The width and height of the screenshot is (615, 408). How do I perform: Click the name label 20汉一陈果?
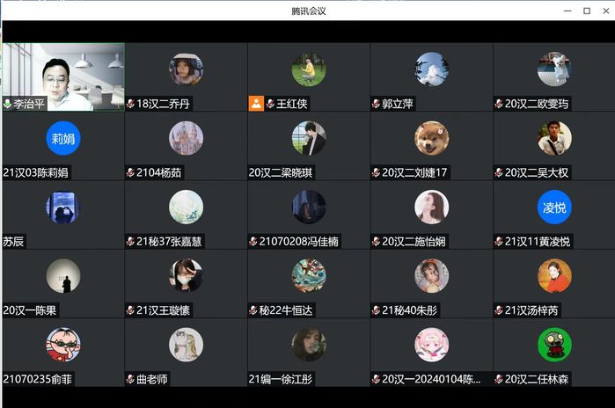click(30, 310)
